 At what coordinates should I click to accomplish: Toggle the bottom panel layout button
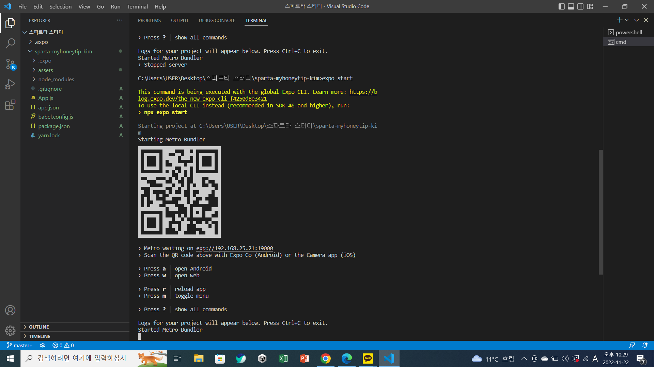pos(571,6)
